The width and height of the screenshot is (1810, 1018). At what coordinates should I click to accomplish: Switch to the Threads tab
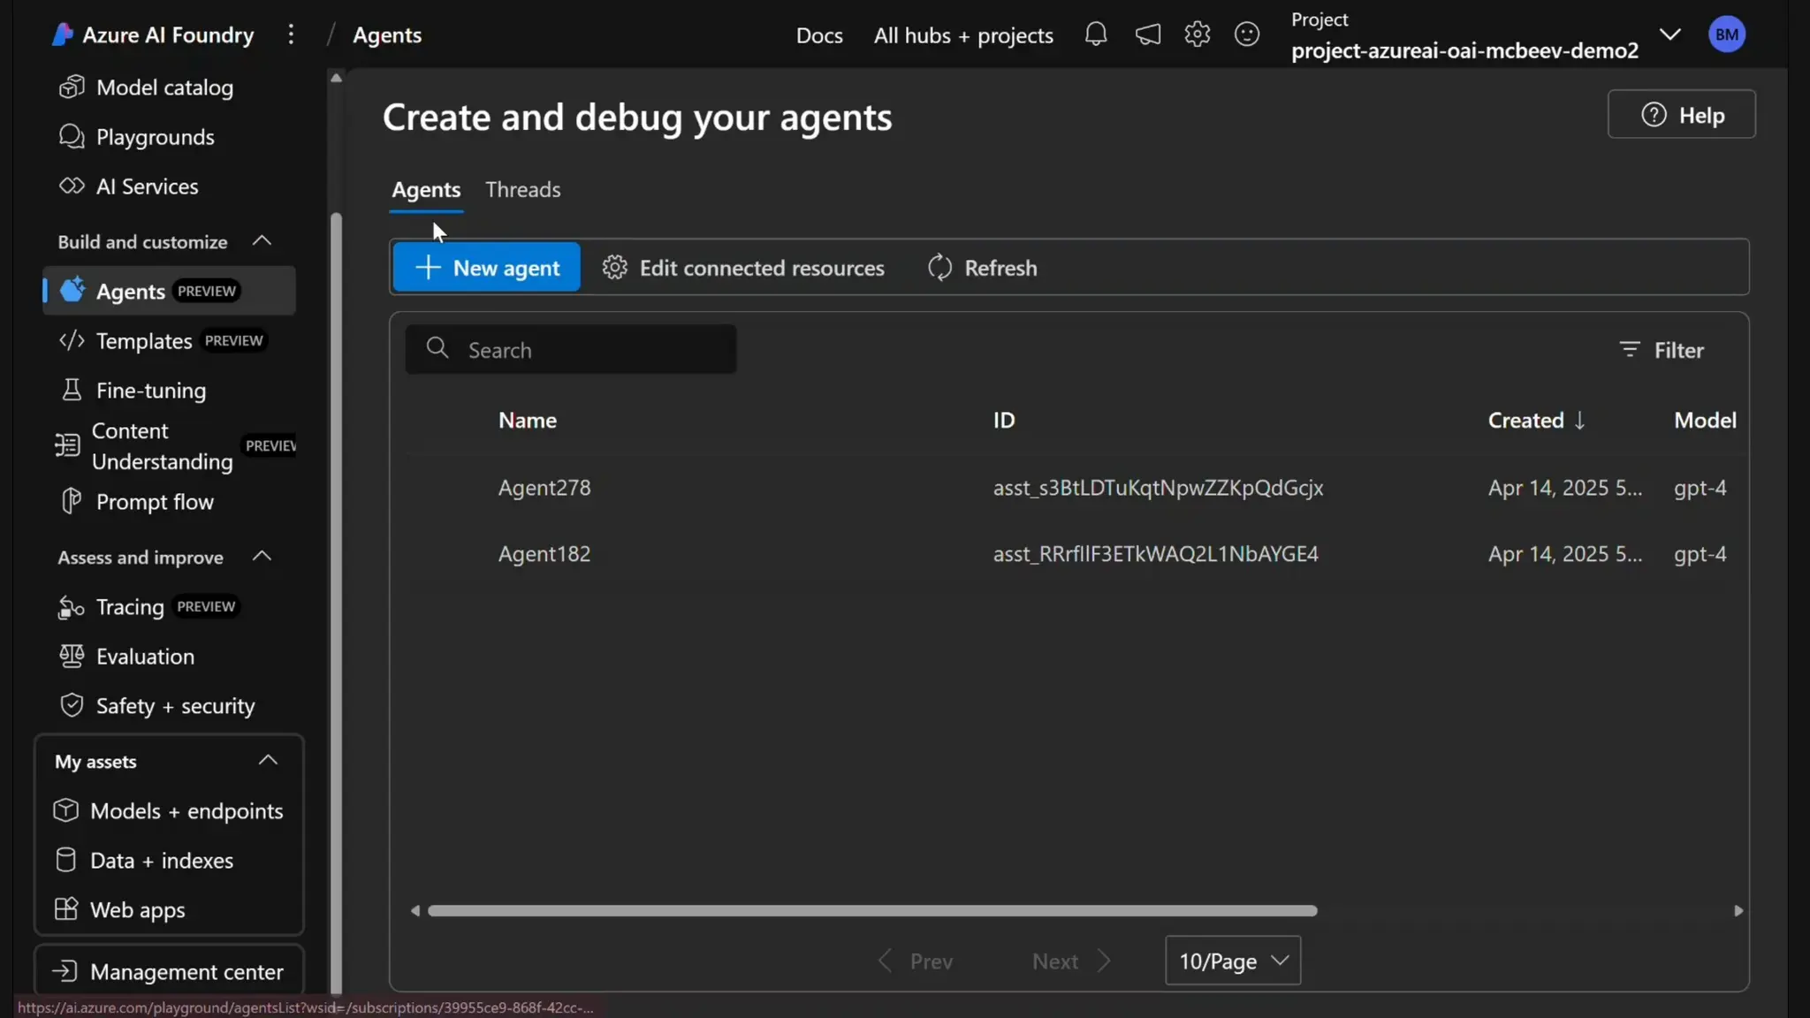point(522,190)
